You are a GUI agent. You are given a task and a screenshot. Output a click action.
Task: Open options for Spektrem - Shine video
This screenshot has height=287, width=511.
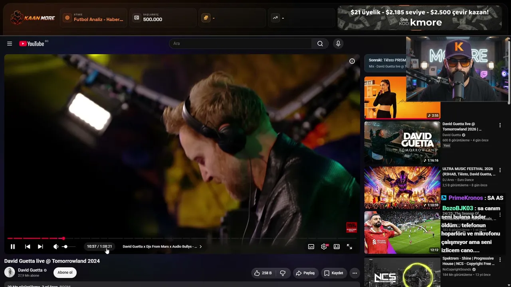click(500, 259)
